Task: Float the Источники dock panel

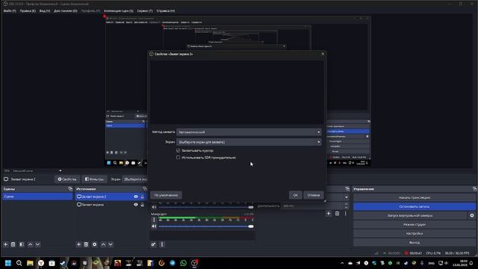Action: point(145,189)
